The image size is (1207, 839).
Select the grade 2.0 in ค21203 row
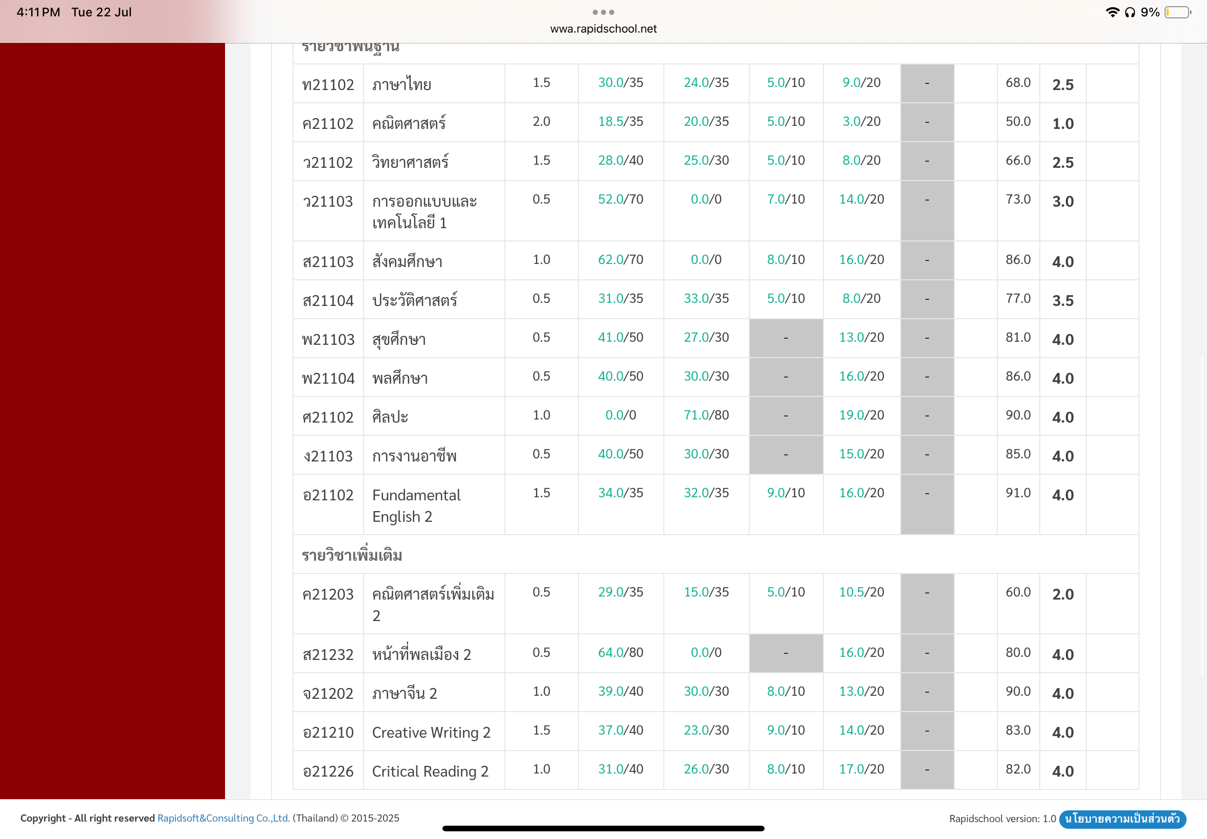(x=1062, y=594)
